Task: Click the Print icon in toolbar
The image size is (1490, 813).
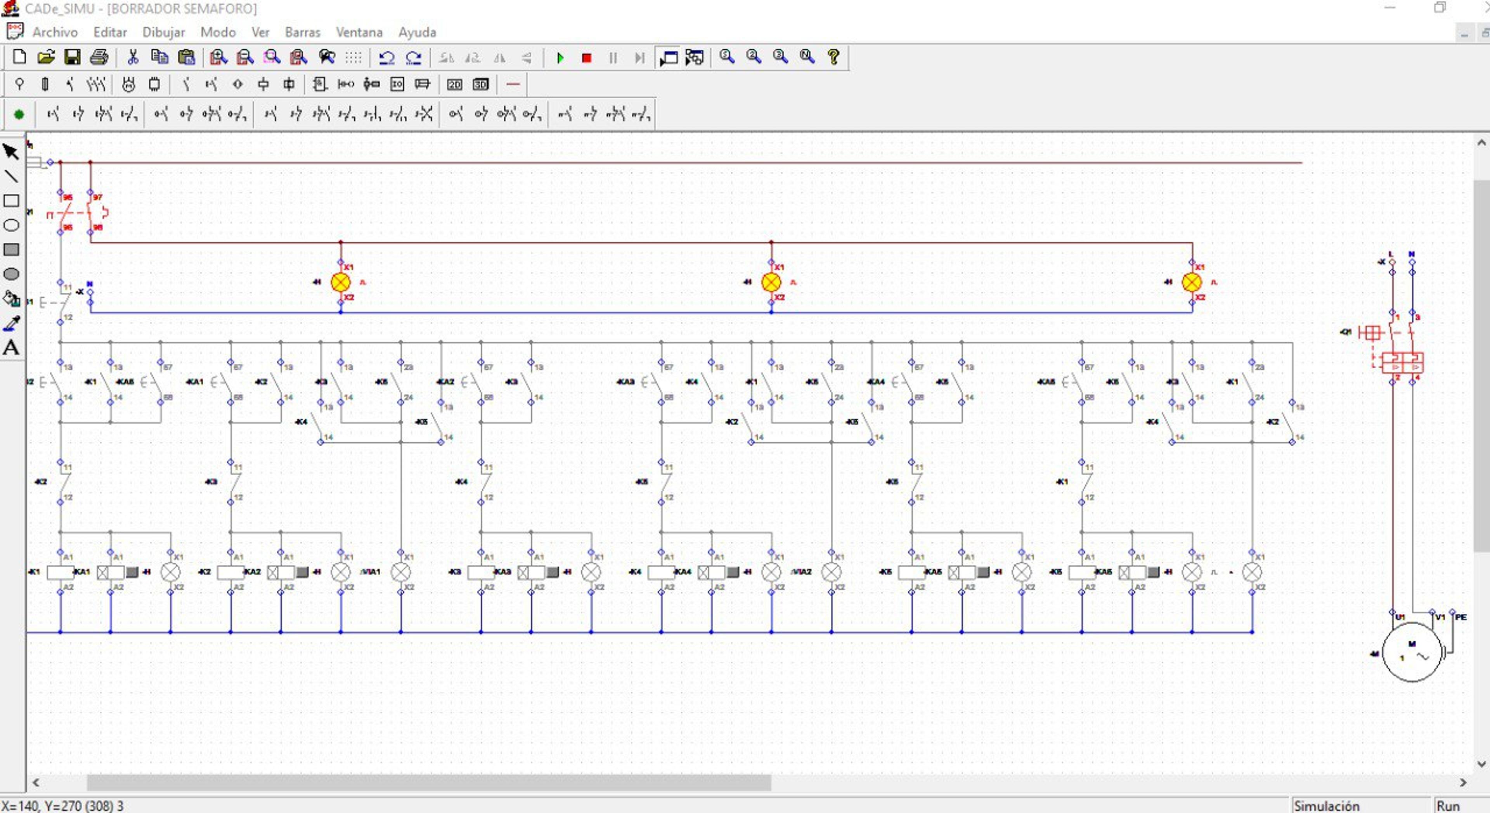Action: point(99,57)
